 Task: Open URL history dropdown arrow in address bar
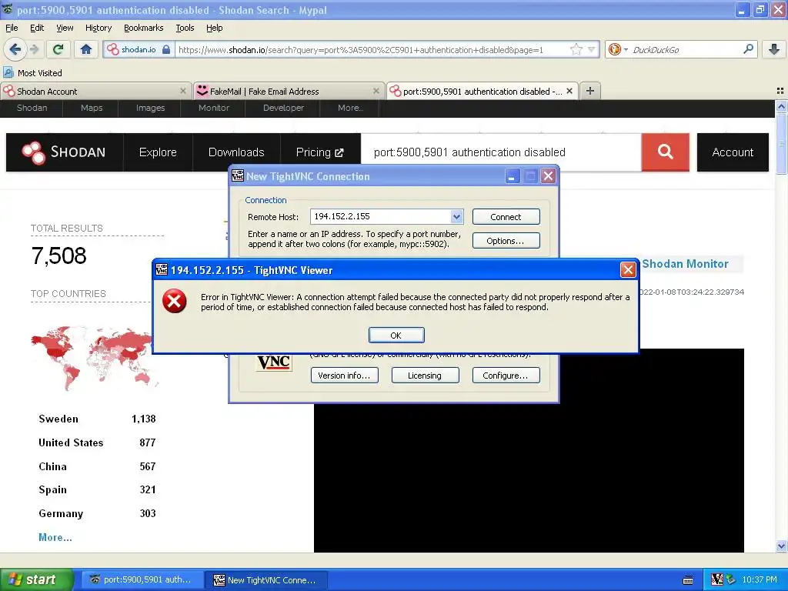pos(592,49)
